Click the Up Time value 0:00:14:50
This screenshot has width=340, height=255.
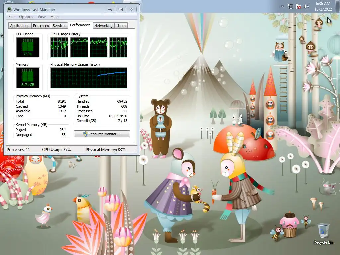click(x=118, y=116)
